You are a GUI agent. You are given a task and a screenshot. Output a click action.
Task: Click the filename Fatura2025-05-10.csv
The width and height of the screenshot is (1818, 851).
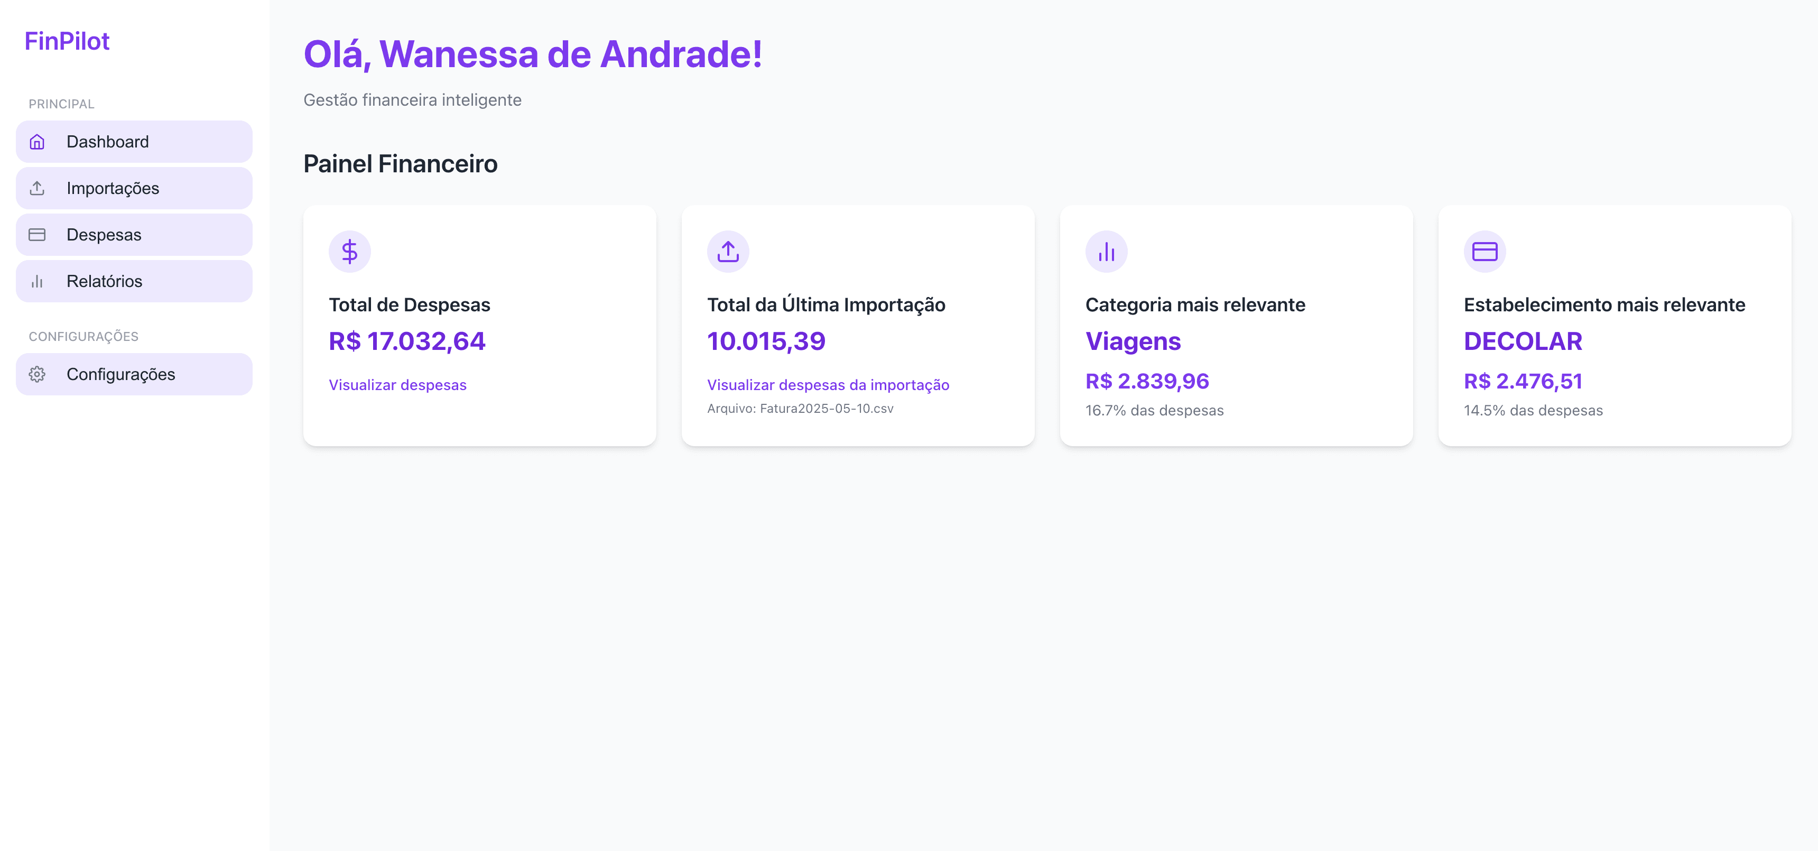800,409
